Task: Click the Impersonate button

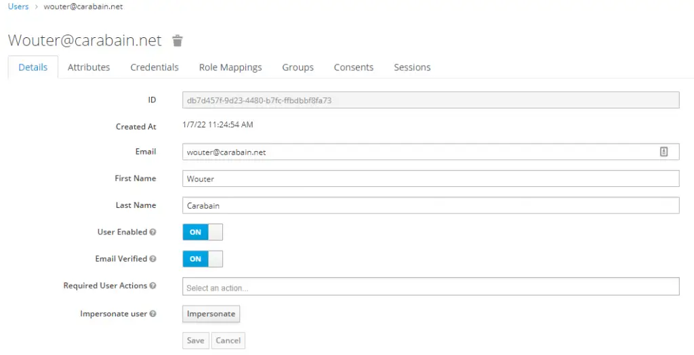Action: 211,314
